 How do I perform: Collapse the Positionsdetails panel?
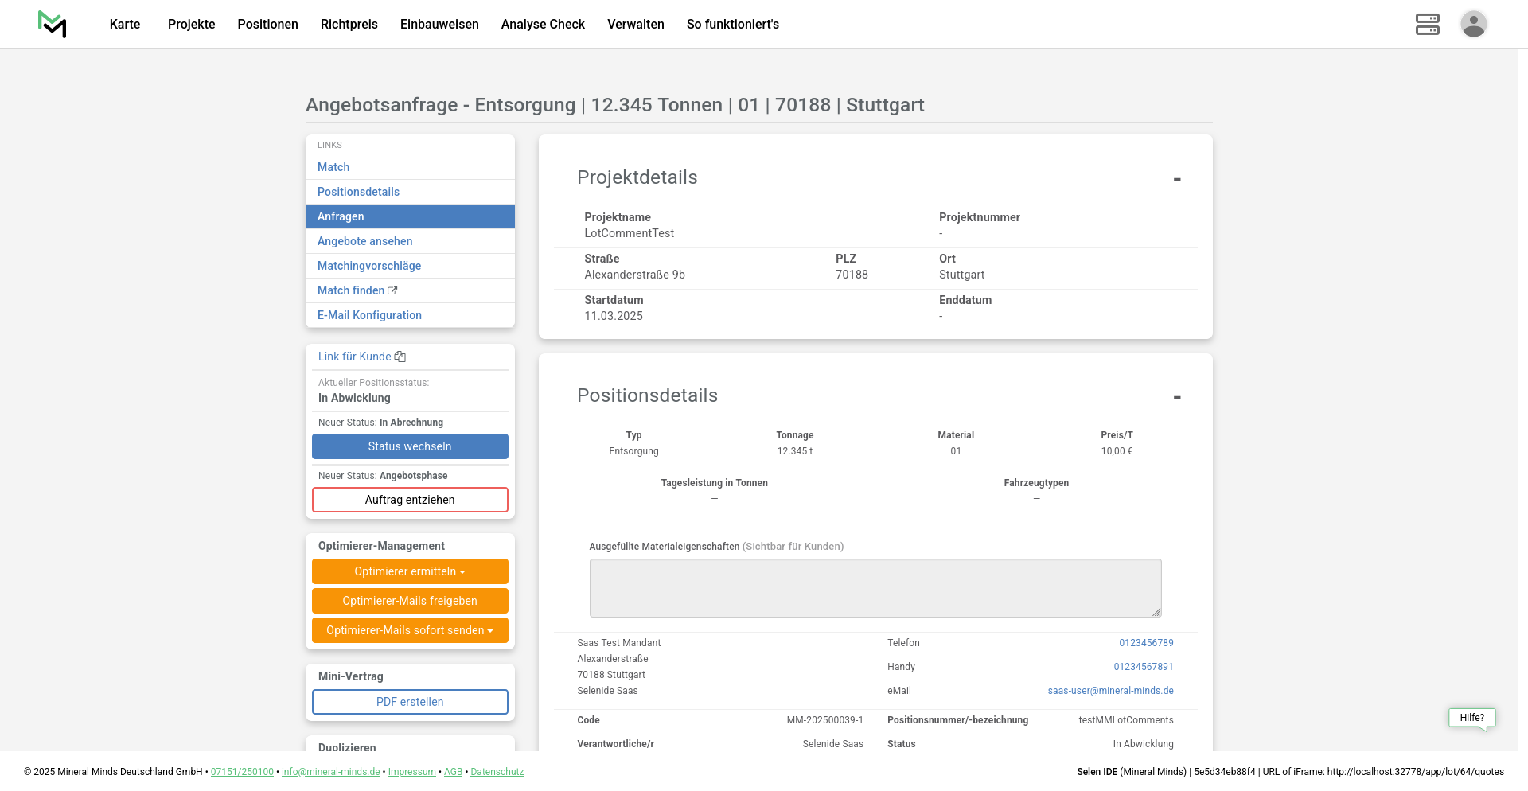click(1176, 397)
